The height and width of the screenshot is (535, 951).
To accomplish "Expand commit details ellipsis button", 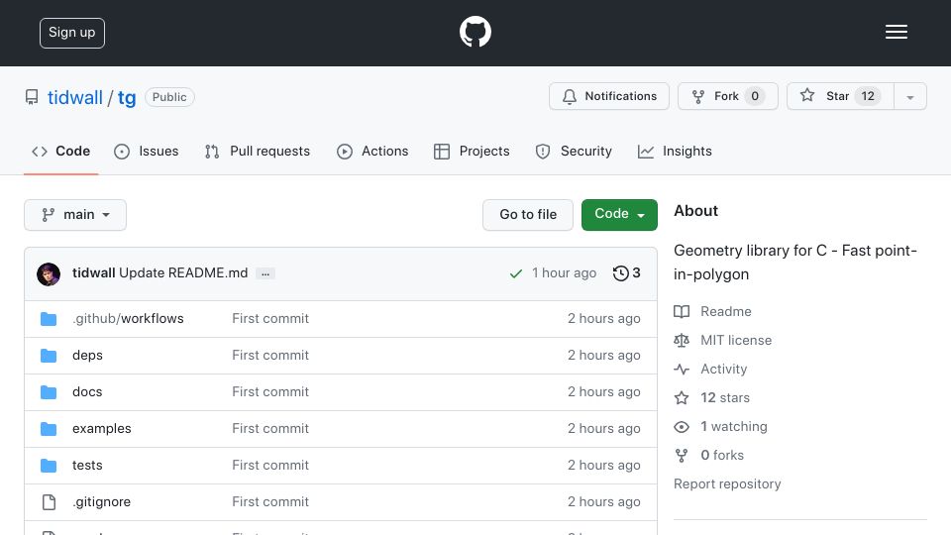I will 265,273.
